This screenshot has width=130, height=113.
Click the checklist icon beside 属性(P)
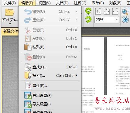(28, 86)
